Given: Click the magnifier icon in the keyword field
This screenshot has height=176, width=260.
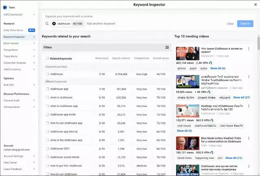Looking at the screenshot, I should pyautogui.click(x=47, y=24).
